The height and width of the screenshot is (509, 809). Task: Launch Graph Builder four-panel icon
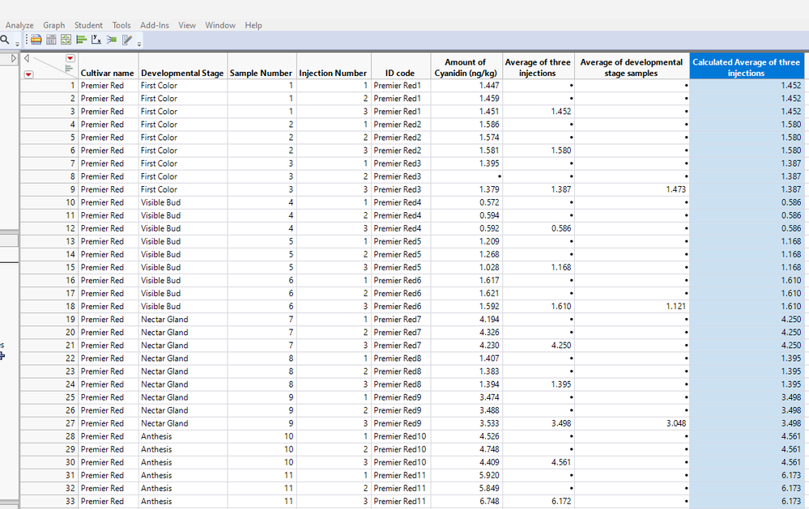click(x=66, y=39)
